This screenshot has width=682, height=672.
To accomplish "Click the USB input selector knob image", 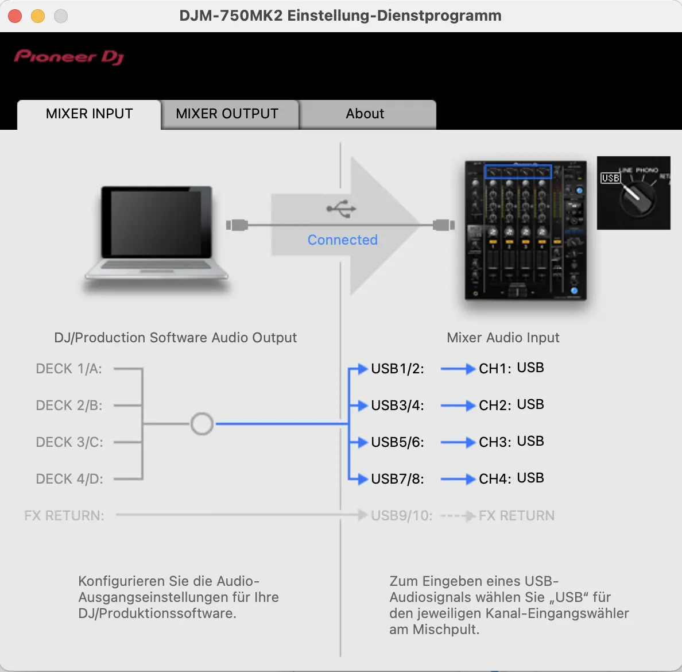I will [633, 193].
